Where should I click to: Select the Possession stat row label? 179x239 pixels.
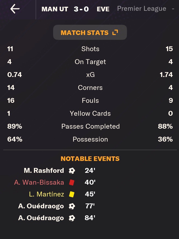click(90, 139)
